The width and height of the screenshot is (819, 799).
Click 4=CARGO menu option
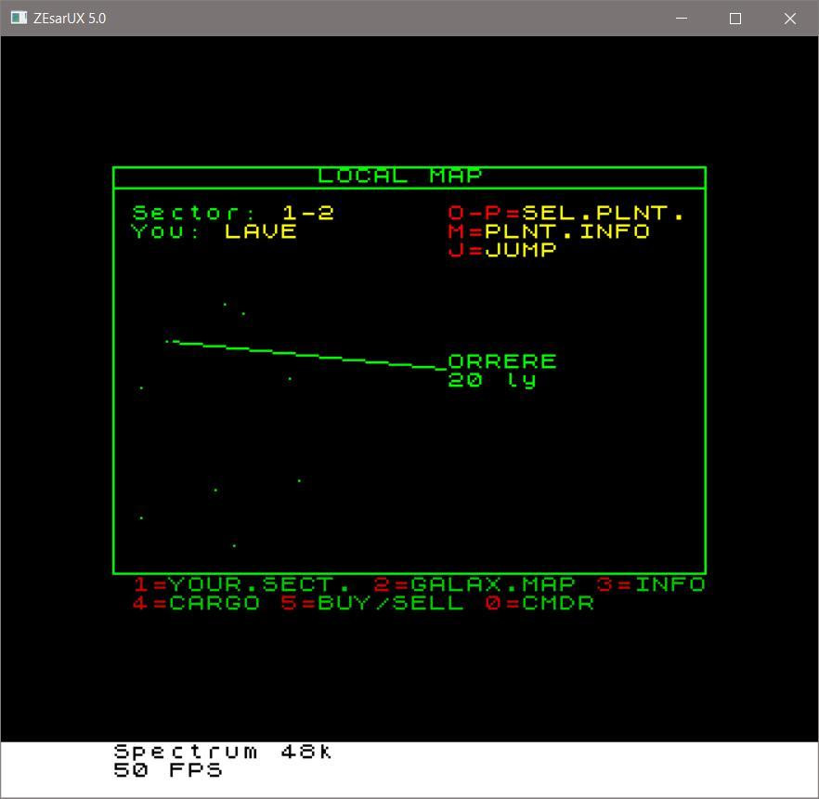196,603
